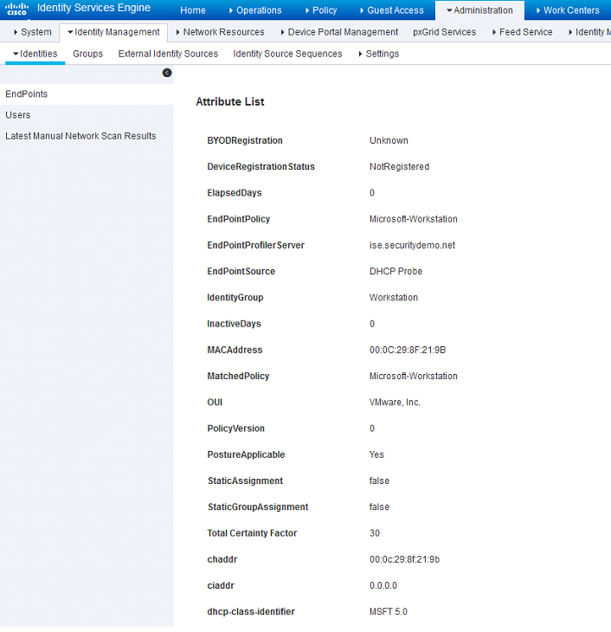Expand the Operations menu
This screenshot has height=632, width=611.
[255, 10]
